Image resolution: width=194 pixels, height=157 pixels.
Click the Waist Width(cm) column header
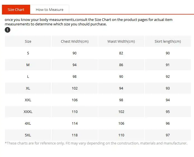point(121,41)
